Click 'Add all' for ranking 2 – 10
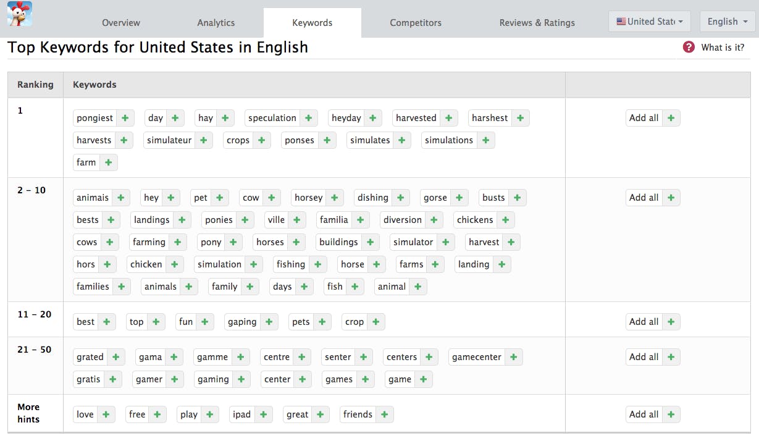This screenshot has height=441, width=759. coord(652,198)
